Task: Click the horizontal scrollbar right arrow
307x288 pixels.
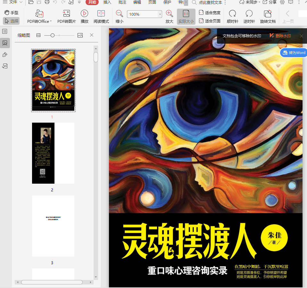Action: click(x=90, y=282)
